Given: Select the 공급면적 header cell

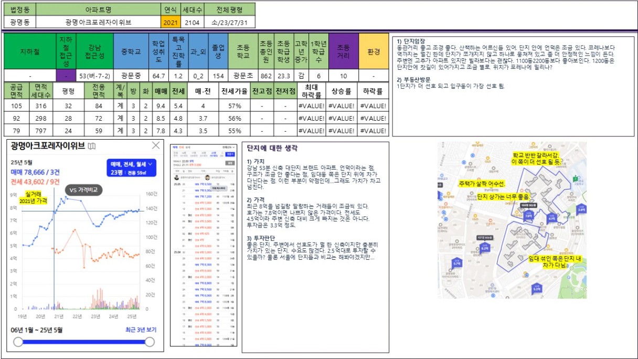Looking at the screenshot, I should click(x=16, y=91).
